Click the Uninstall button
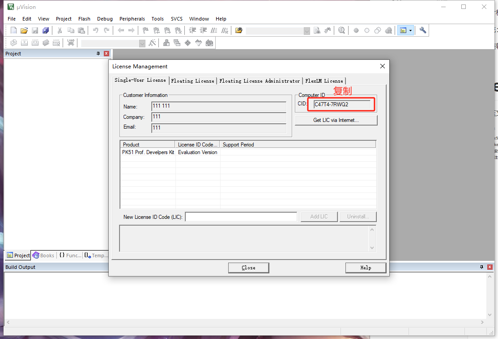Image resolution: width=498 pixels, height=339 pixels. [x=358, y=217]
